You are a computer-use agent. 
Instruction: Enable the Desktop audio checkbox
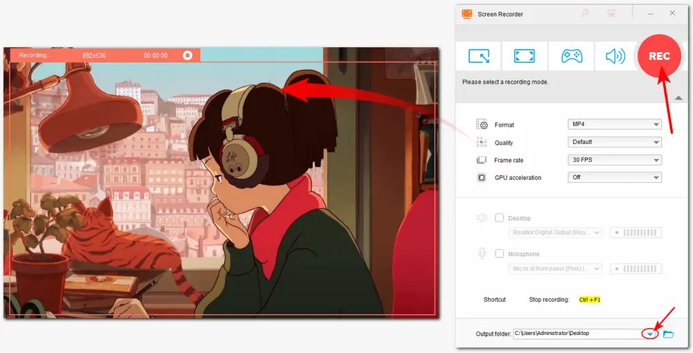coord(500,217)
